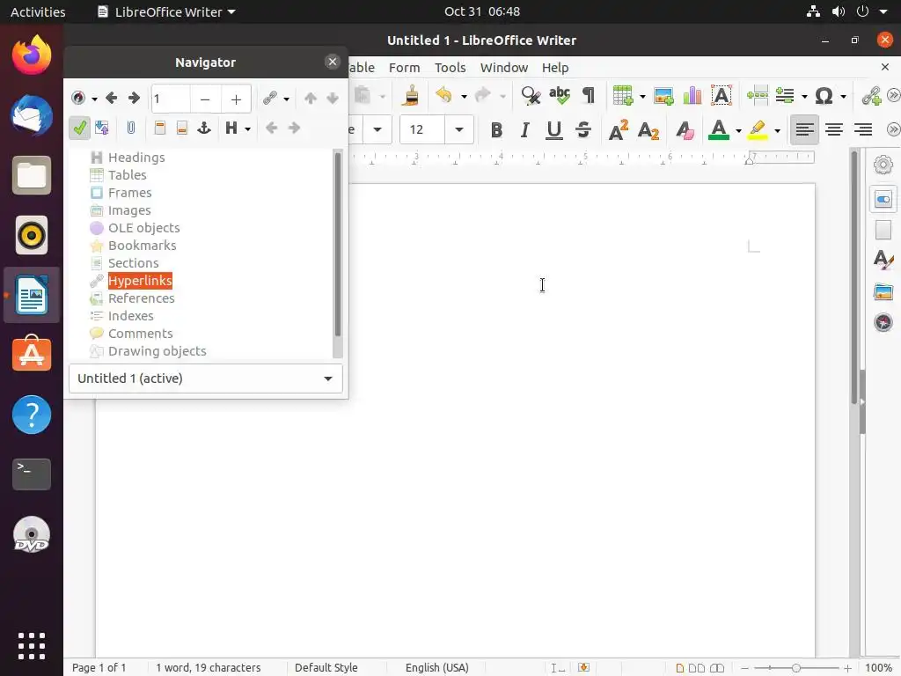Toggle formatting marks pilcrow
Viewport: 901px width, 676px height.
[589, 95]
